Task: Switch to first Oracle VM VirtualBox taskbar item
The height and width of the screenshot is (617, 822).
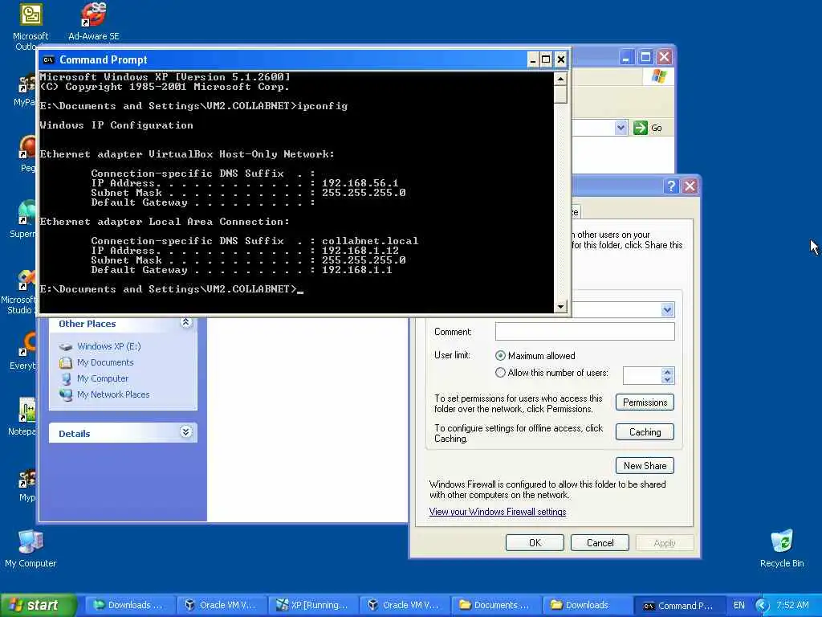Action: click(x=222, y=606)
